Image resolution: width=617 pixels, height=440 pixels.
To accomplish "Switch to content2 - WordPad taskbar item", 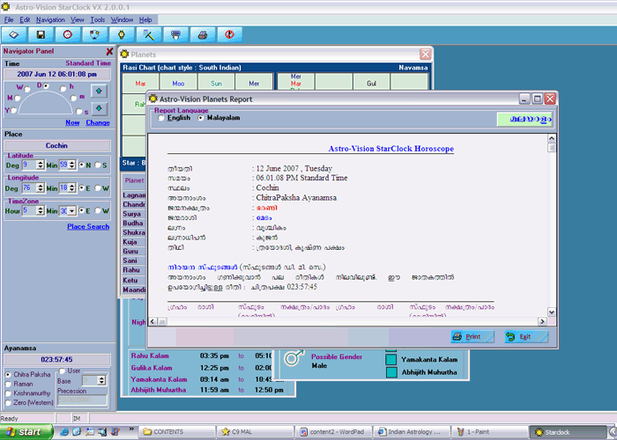I will [332, 432].
